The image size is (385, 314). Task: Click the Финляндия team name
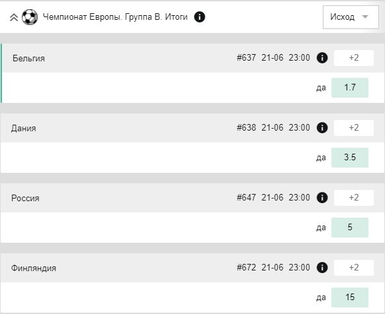click(34, 268)
